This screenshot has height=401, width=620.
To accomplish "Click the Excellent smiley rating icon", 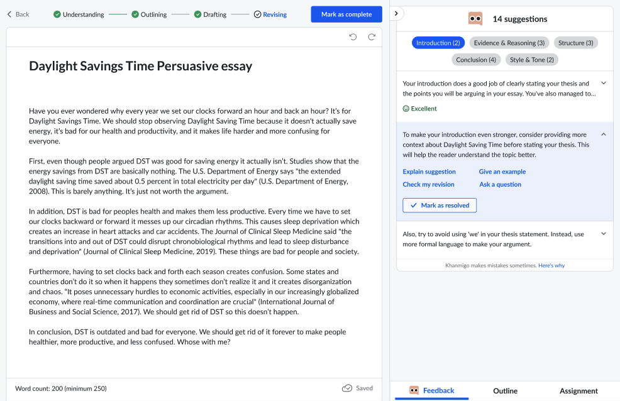I will click(x=406, y=109).
